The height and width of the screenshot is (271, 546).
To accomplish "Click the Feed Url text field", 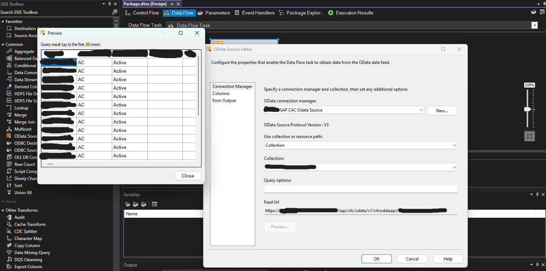I will tap(361, 211).
